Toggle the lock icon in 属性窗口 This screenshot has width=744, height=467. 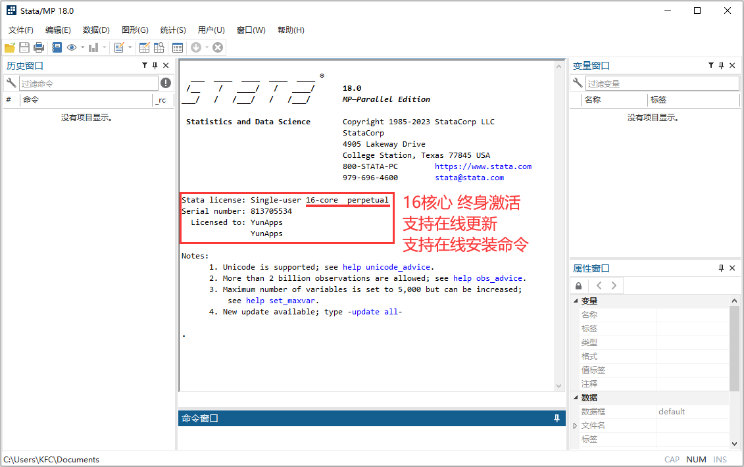[x=578, y=285]
